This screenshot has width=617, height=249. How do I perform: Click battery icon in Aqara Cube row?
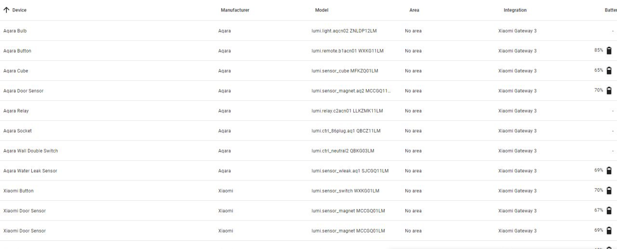click(x=609, y=70)
